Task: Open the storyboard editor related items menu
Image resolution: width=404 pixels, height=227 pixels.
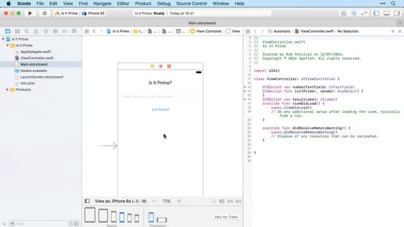Action: pyautogui.click(x=86, y=31)
